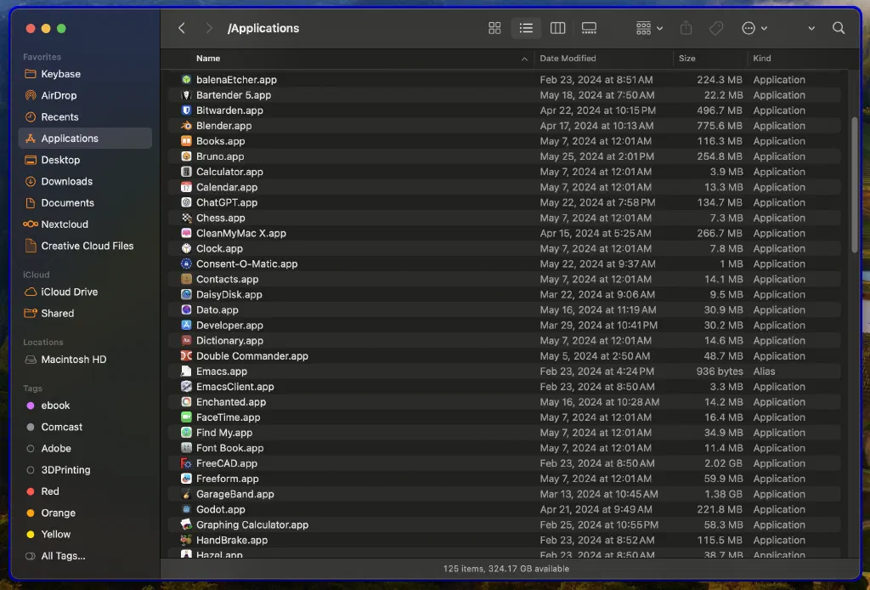Select CleanMyMac X.app icon

[x=186, y=233]
